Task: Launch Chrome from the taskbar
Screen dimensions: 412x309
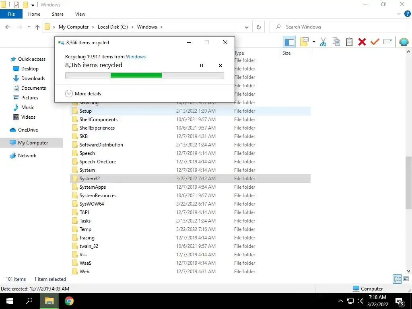Action: click(x=69, y=301)
